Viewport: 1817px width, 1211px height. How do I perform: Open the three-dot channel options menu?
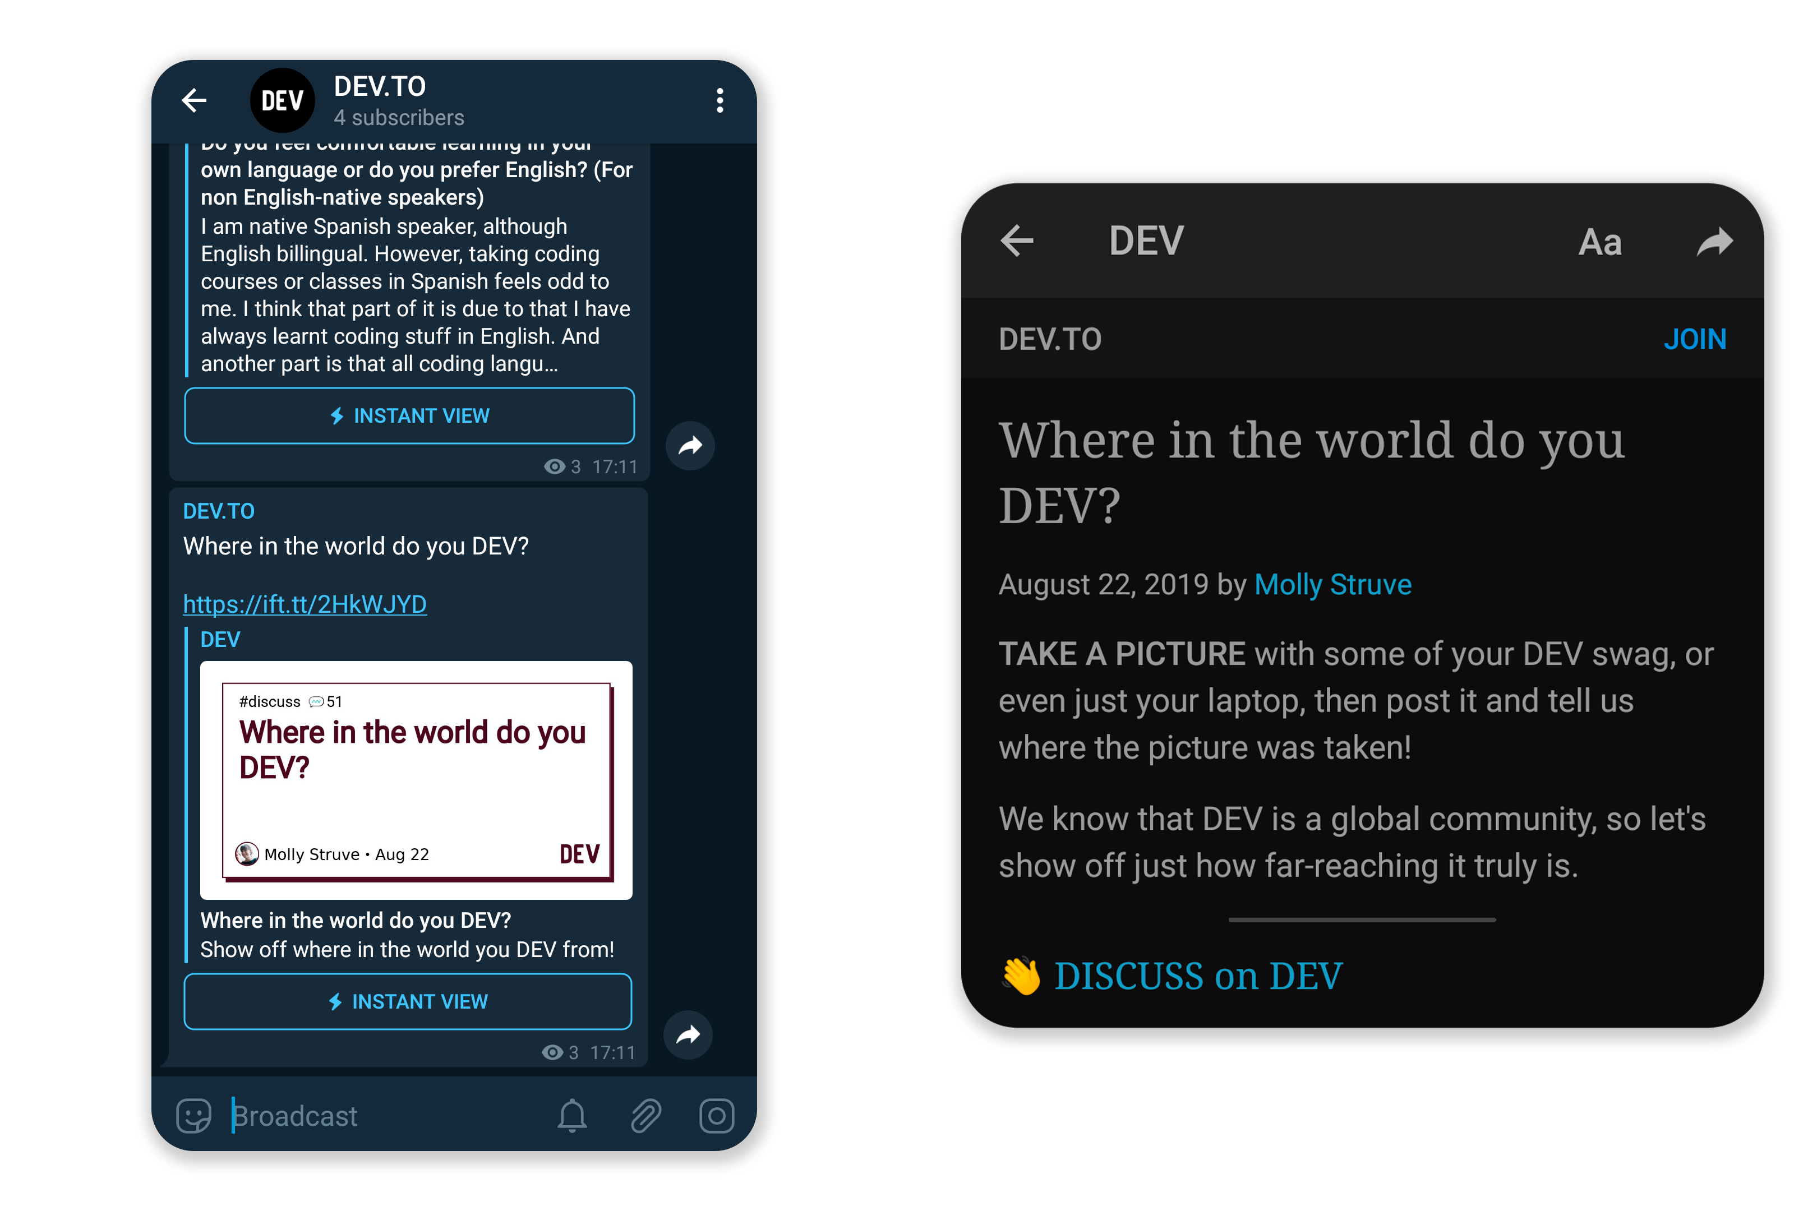719,100
